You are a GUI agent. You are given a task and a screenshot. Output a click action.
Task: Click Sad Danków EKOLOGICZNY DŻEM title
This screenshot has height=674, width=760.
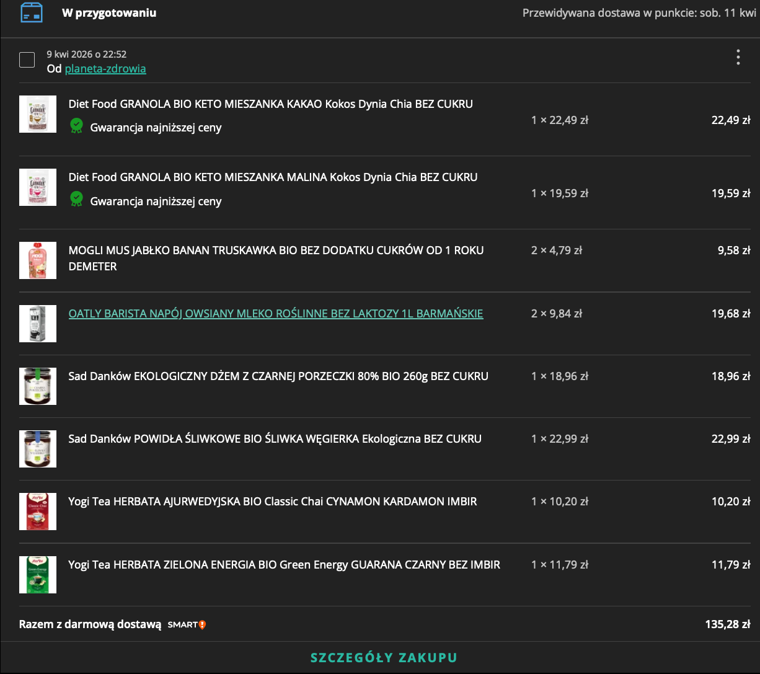[x=278, y=376]
